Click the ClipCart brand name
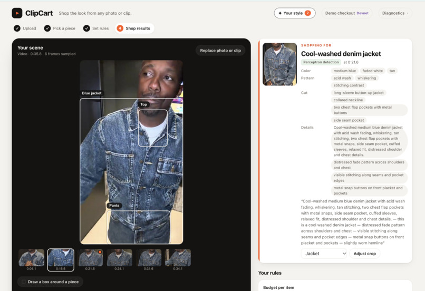This screenshot has height=291, width=425. tap(39, 13)
